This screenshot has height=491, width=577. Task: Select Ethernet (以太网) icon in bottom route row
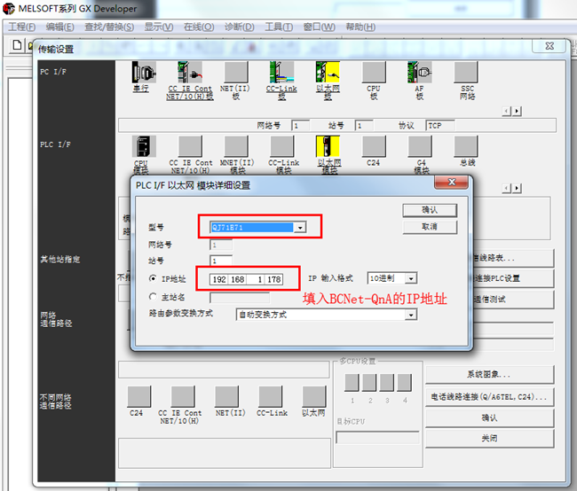pyautogui.click(x=314, y=396)
